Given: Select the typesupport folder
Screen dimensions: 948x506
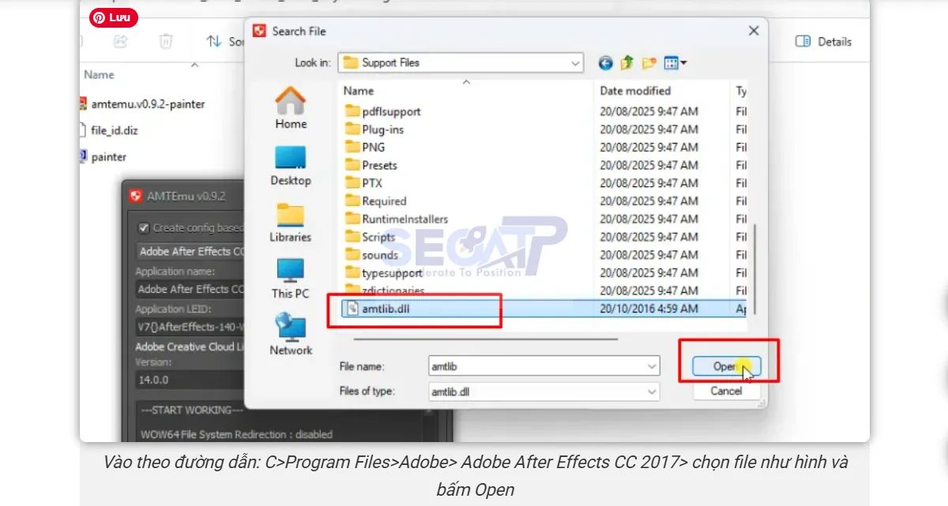Looking at the screenshot, I should [384, 272].
